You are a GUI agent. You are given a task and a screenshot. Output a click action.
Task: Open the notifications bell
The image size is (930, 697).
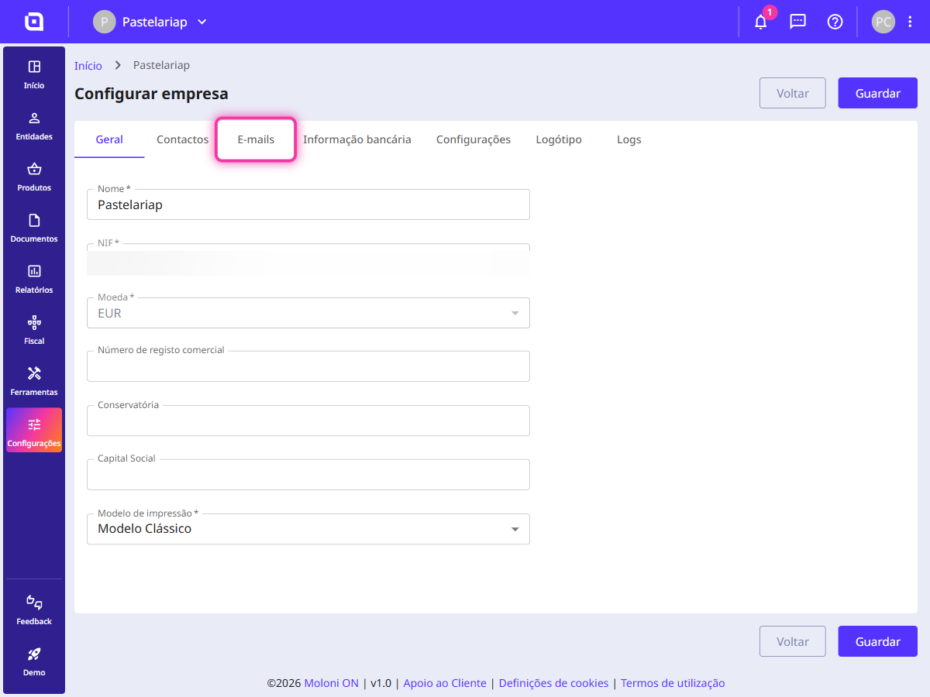click(761, 22)
